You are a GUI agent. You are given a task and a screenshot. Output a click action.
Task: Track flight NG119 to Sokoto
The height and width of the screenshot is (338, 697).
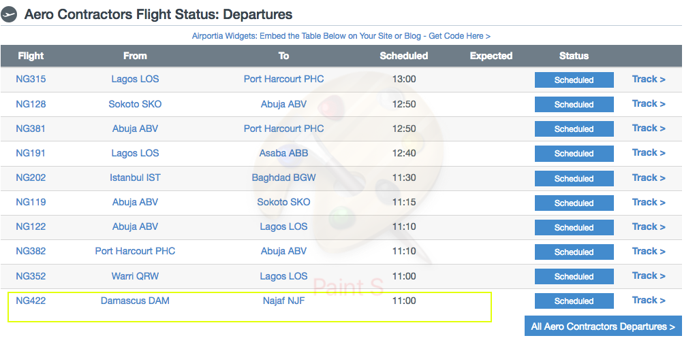tap(649, 202)
